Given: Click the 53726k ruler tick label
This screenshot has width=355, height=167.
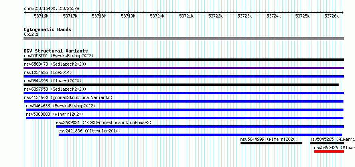Looking at the screenshot, I should [x=332, y=16].
